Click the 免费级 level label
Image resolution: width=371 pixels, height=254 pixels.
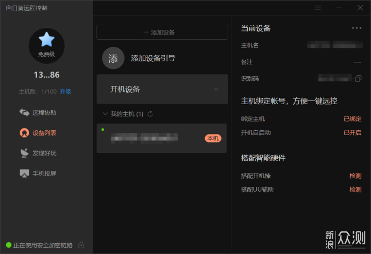tap(46, 54)
